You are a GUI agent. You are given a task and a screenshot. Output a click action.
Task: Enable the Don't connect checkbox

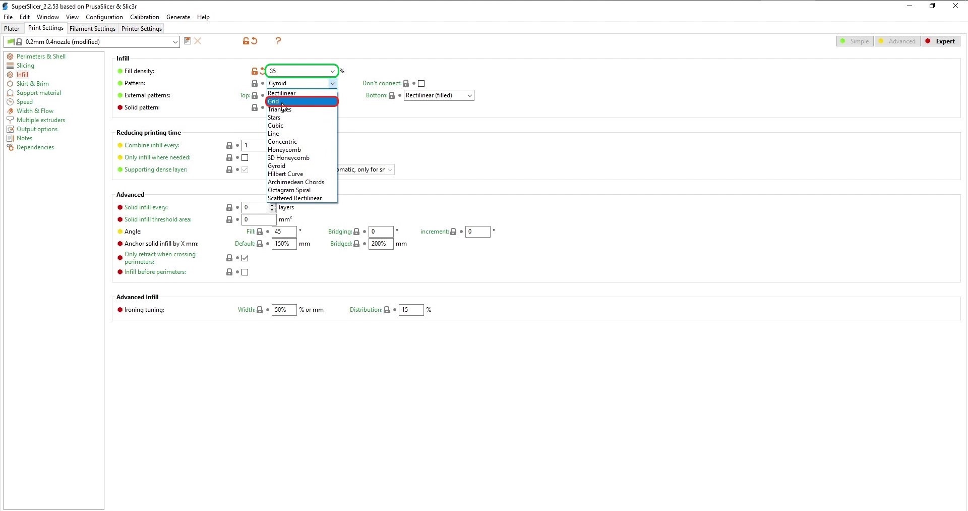tap(421, 84)
